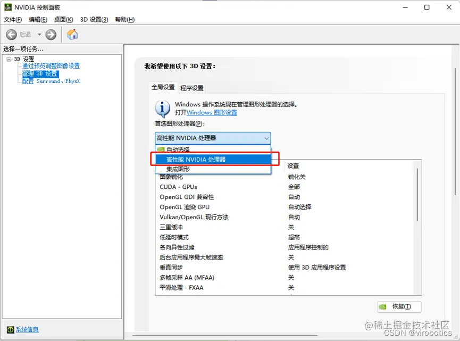
Task: Click the system information icon at bottom left
Action: tap(10, 329)
